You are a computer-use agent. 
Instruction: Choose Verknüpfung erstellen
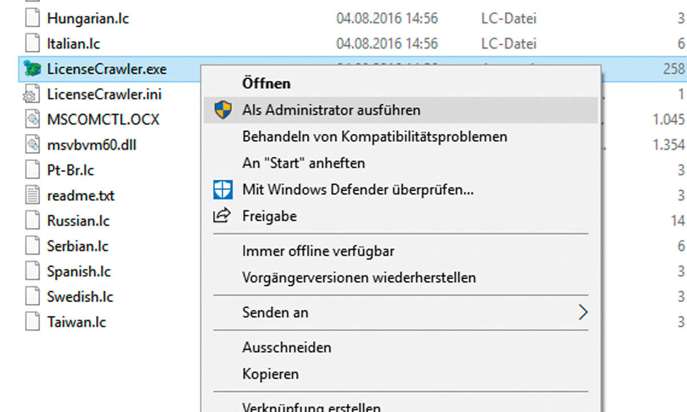[311, 407]
